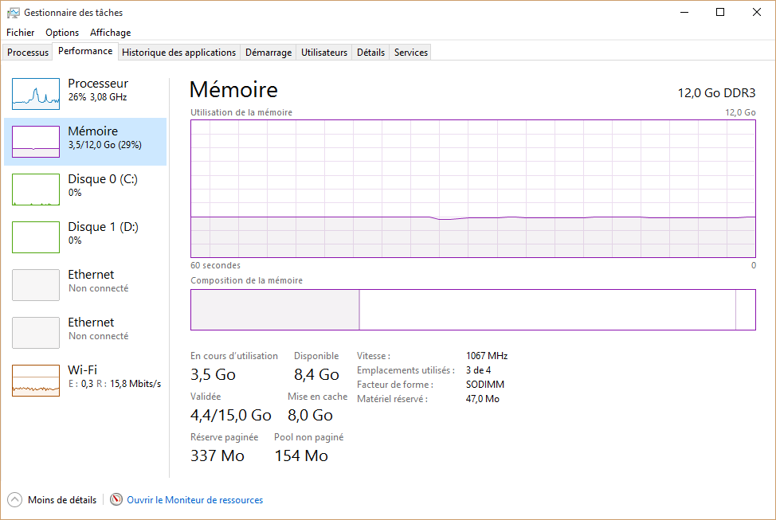
Task: Open the Fichier menu
Action: tap(21, 33)
